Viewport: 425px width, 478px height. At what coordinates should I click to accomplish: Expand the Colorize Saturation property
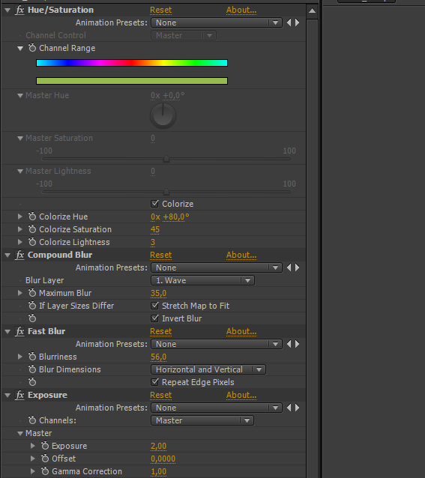20,229
